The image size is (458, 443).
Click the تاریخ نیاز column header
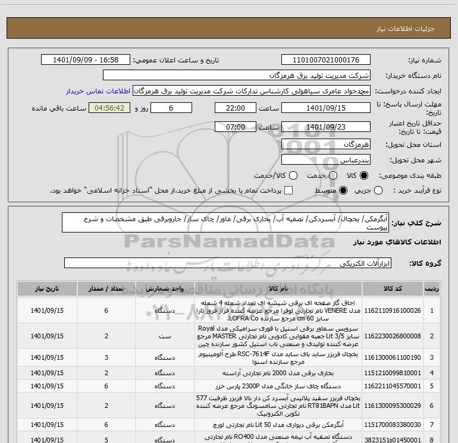(x=47, y=289)
